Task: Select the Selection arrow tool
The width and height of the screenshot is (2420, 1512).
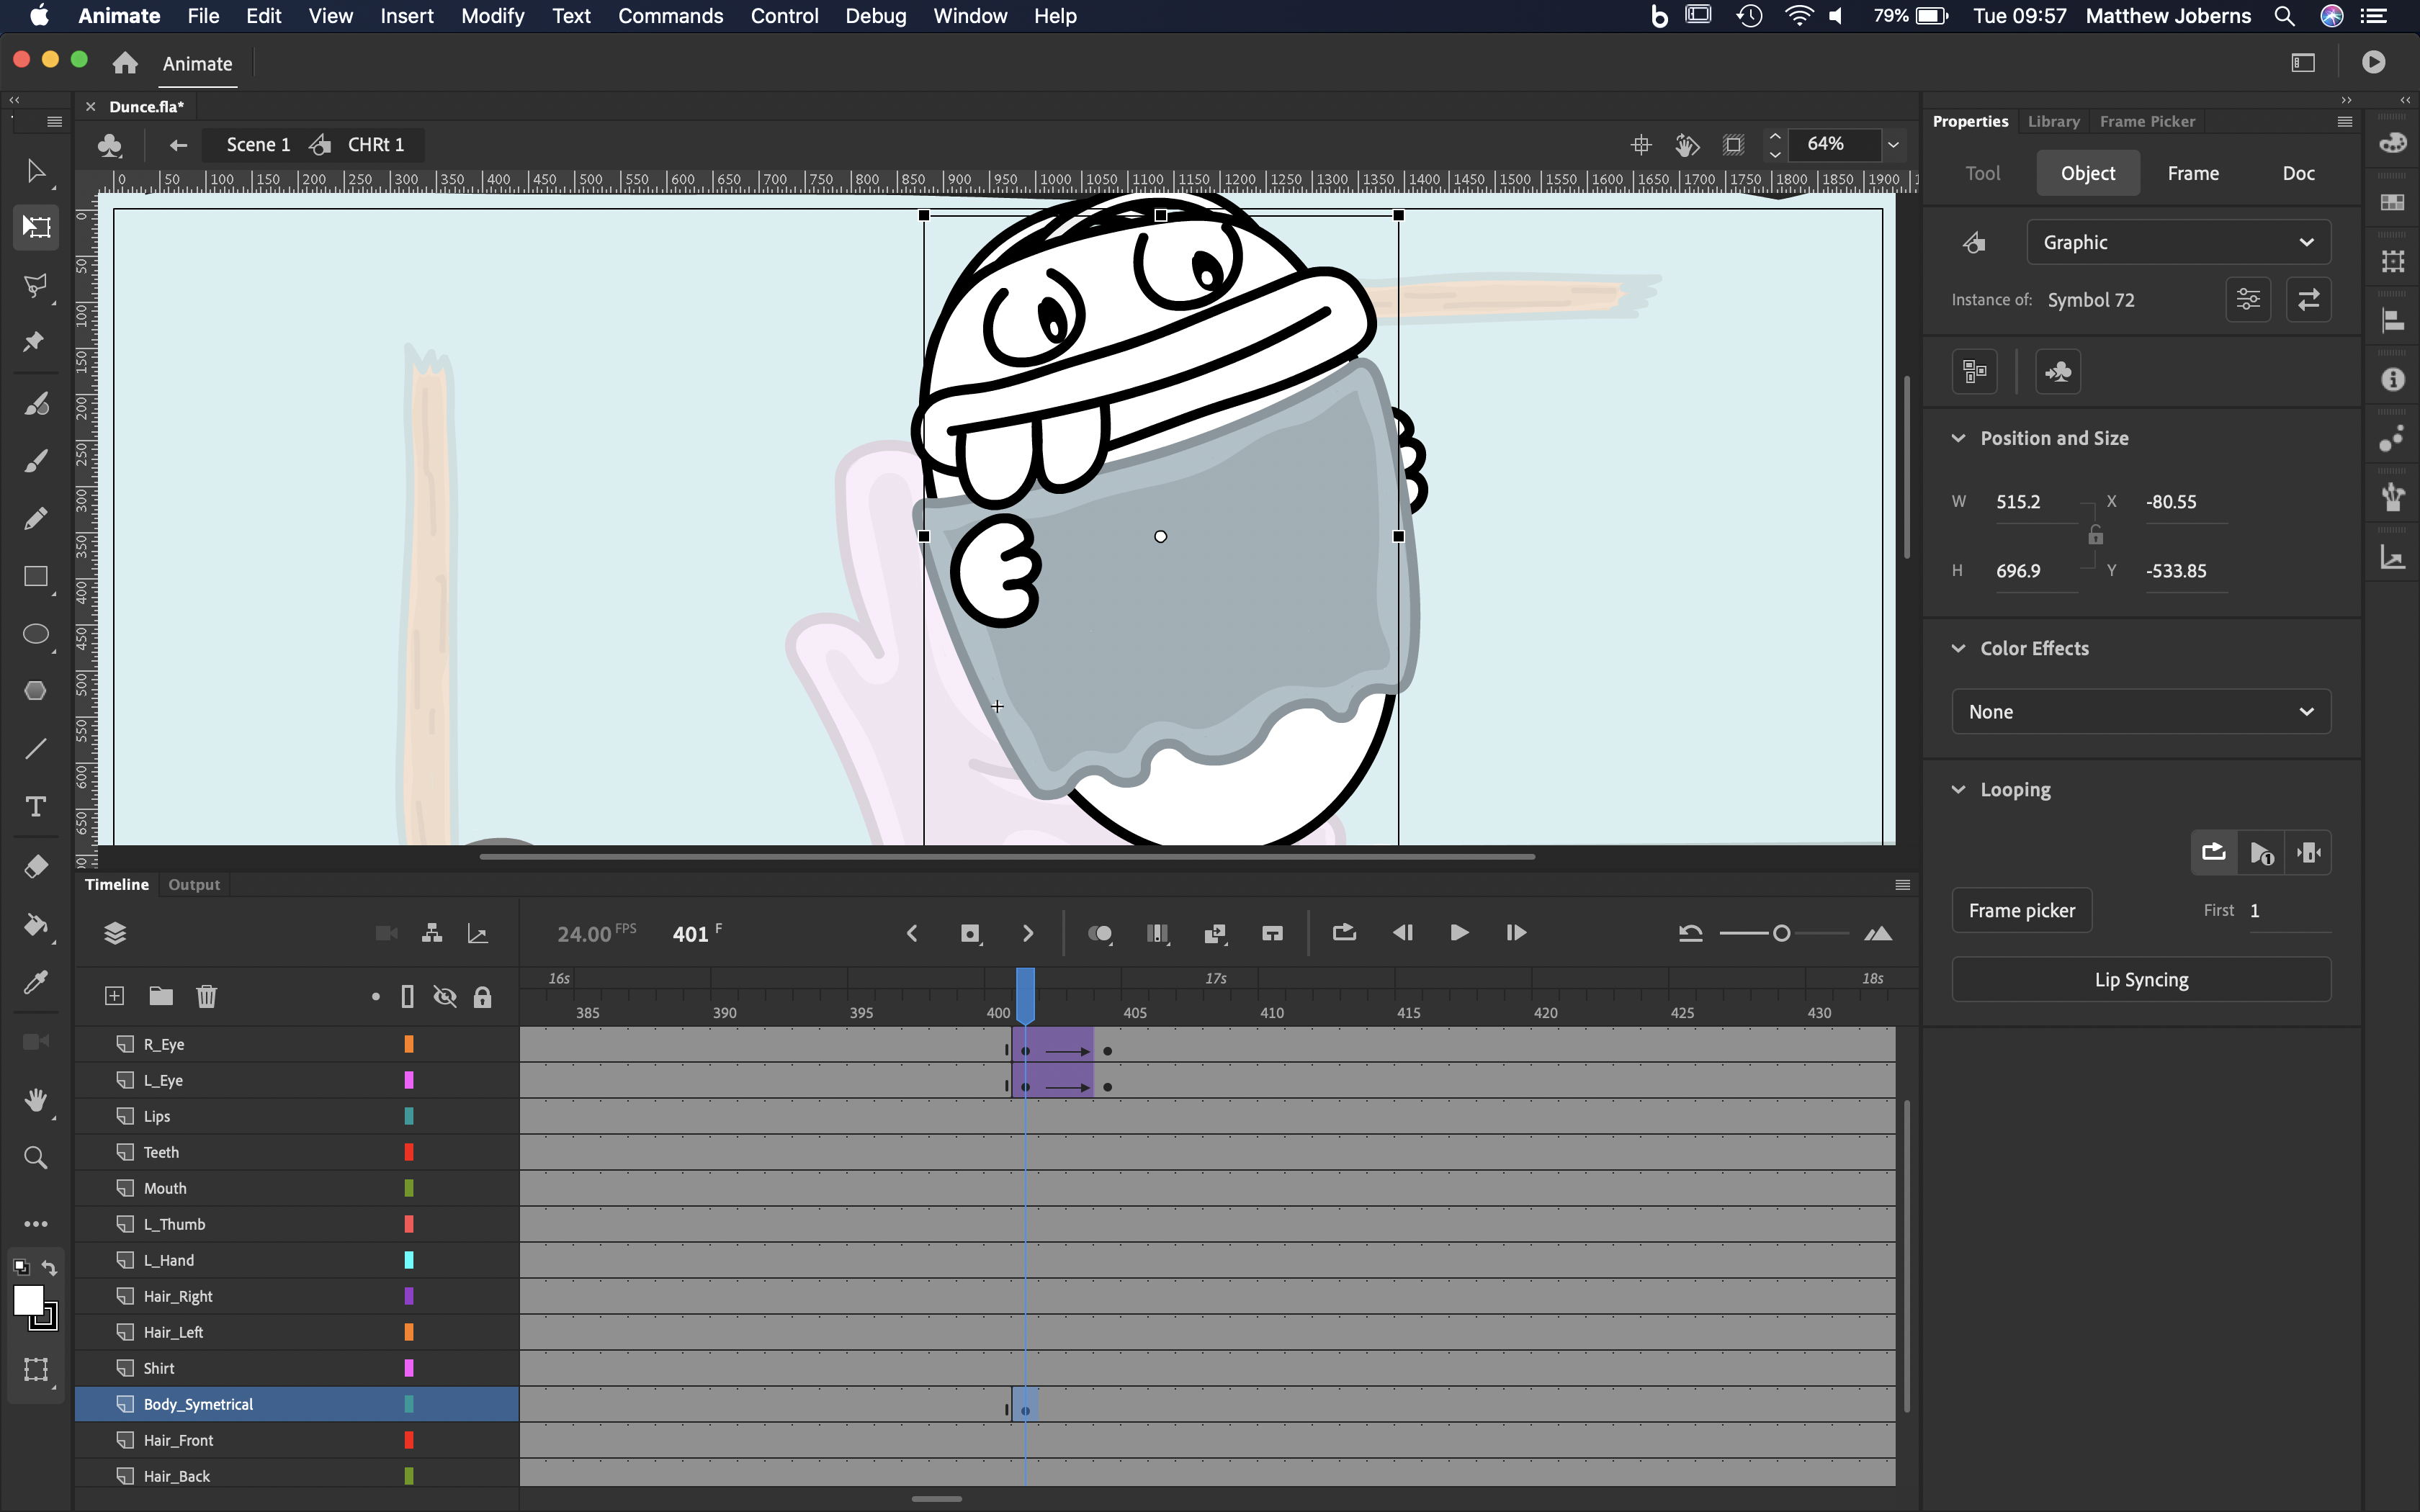Action: click(36, 170)
